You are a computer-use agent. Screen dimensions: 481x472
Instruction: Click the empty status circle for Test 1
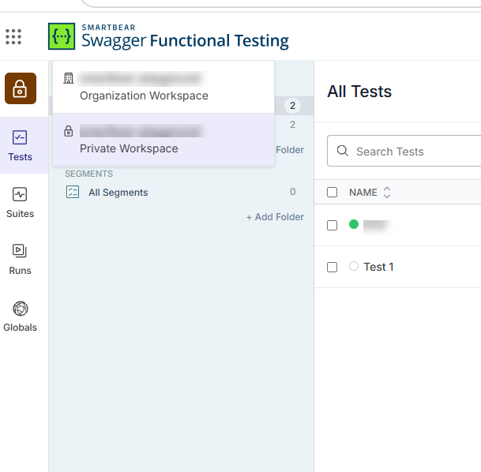tap(354, 266)
